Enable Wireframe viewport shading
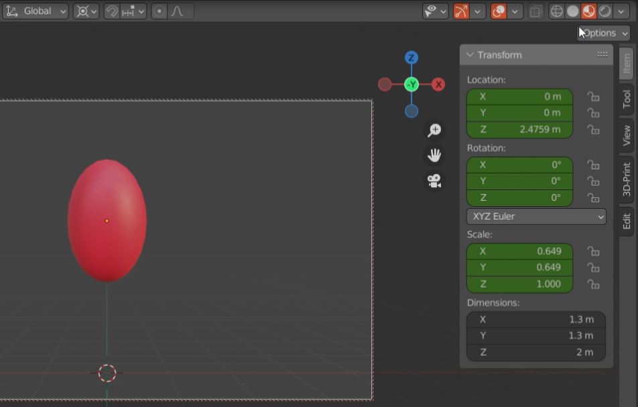The width and height of the screenshot is (638, 407). pyautogui.click(x=558, y=11)
